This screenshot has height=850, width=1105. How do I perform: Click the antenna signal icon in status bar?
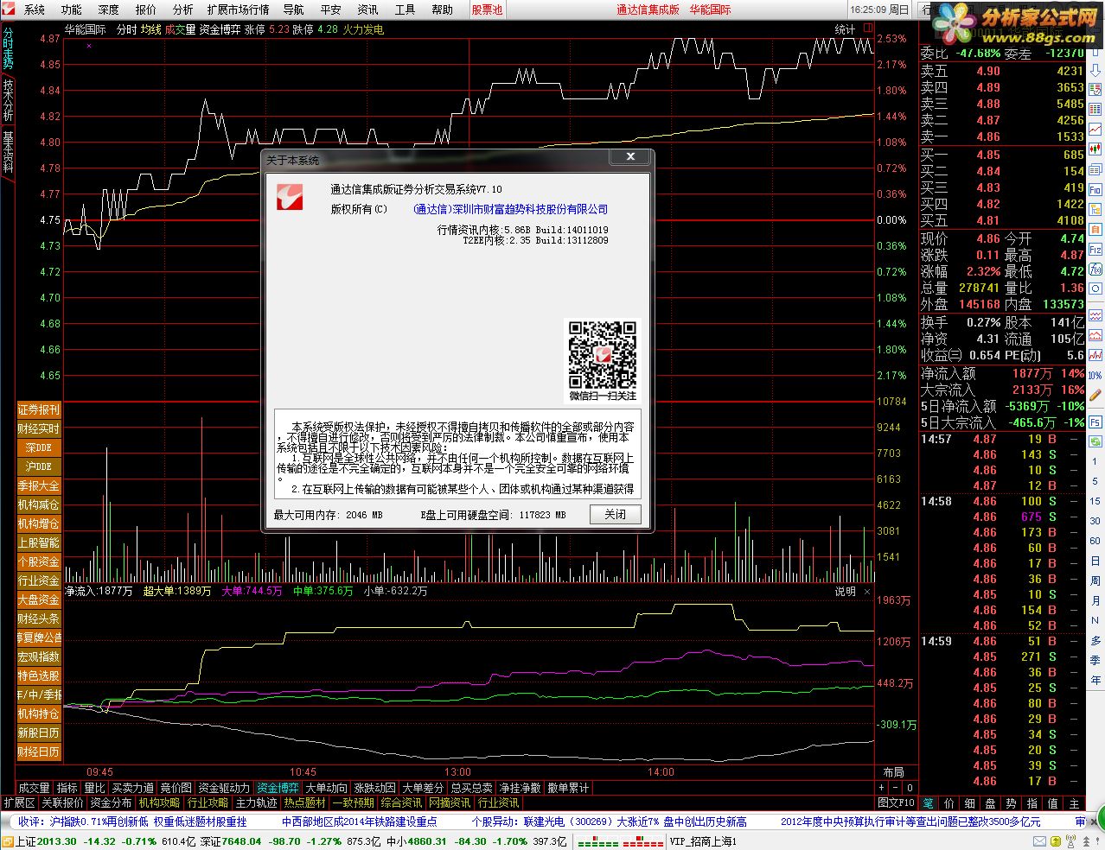pyautogui.click(x=1071, y=840)
